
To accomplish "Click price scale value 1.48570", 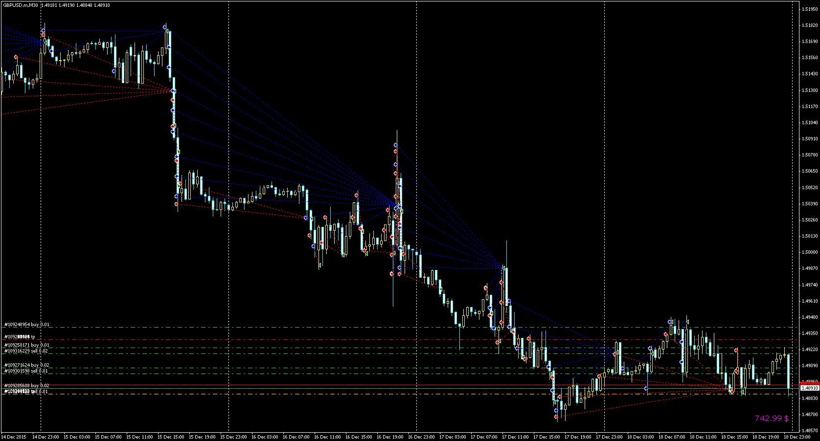I will 811,431.
